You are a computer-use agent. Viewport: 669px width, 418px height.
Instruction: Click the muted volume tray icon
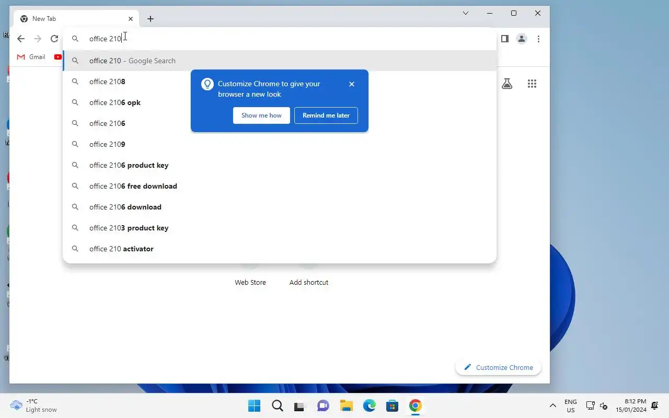[x=603, y=406]
